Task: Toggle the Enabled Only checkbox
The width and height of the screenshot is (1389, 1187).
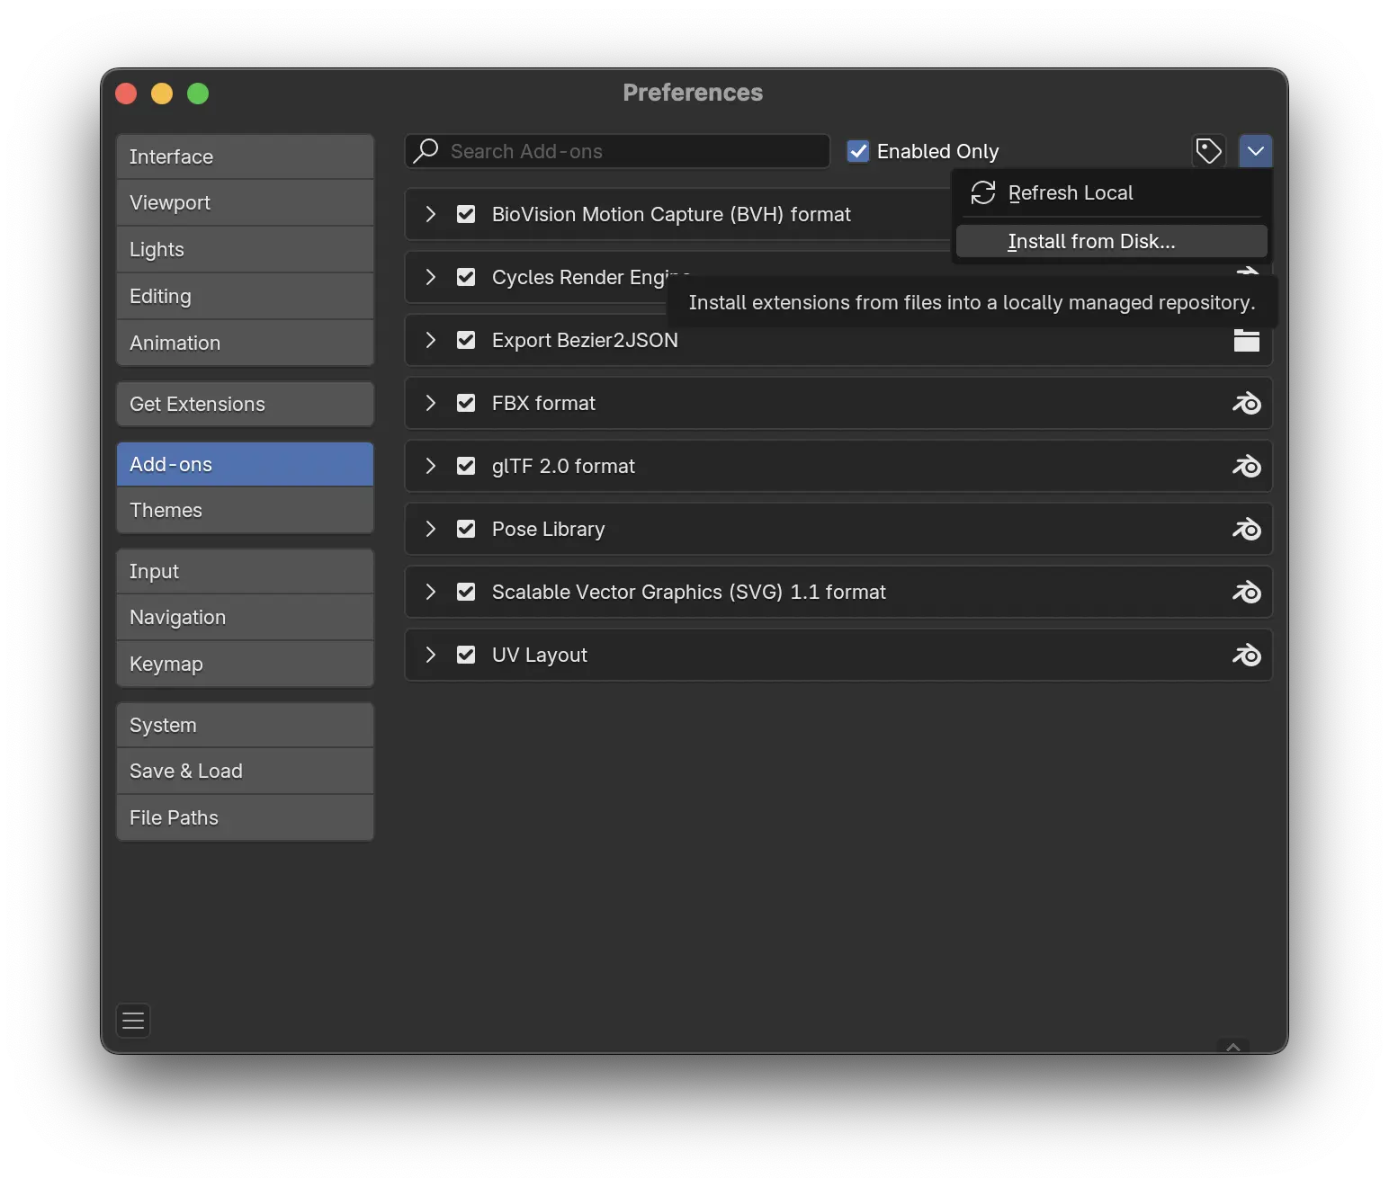Action: (x=858, y=151)
